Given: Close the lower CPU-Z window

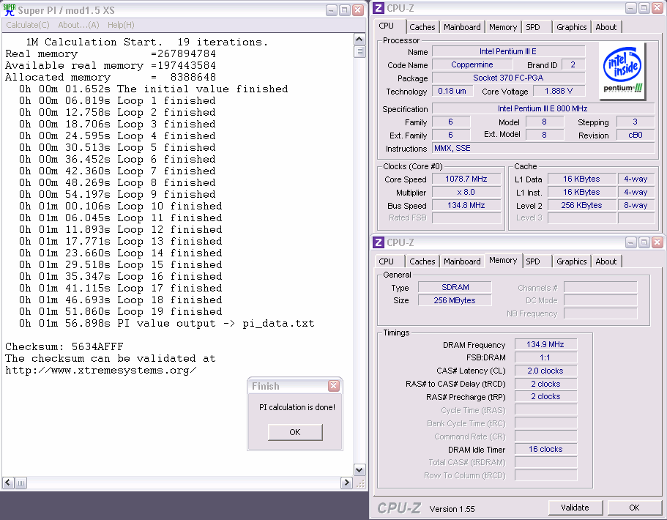Looking at the screenshot, I should (x=657, y=242).
